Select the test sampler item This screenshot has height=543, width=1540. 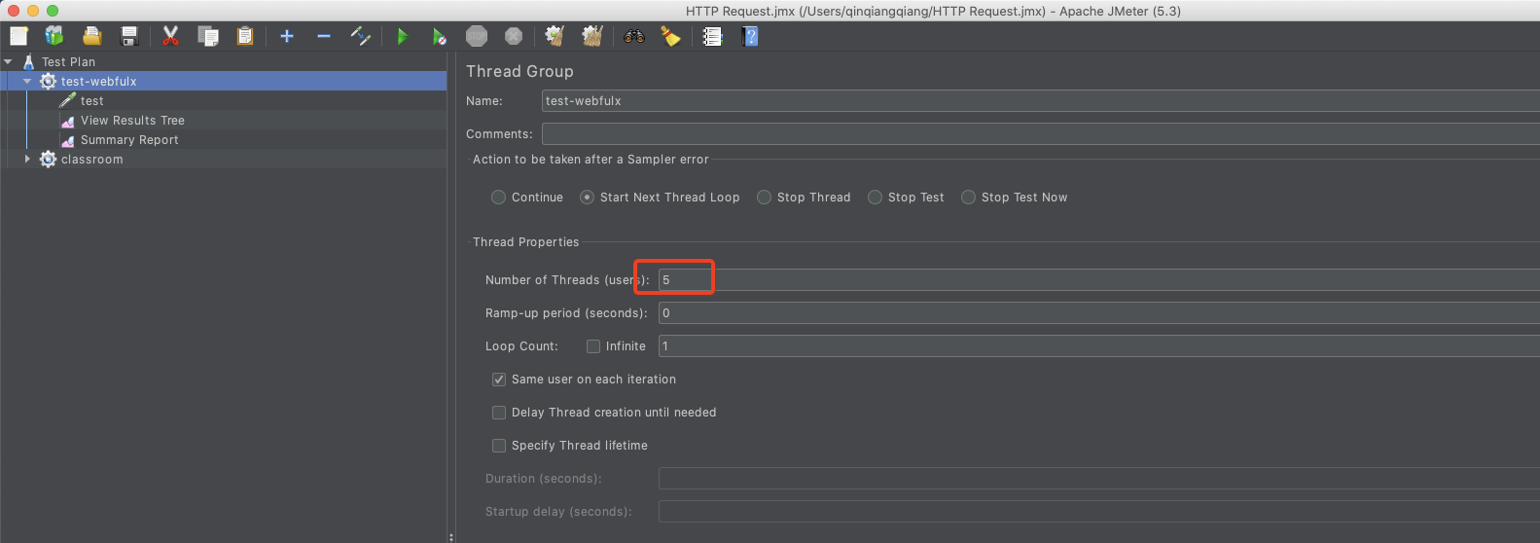click(x=92, y=100)
